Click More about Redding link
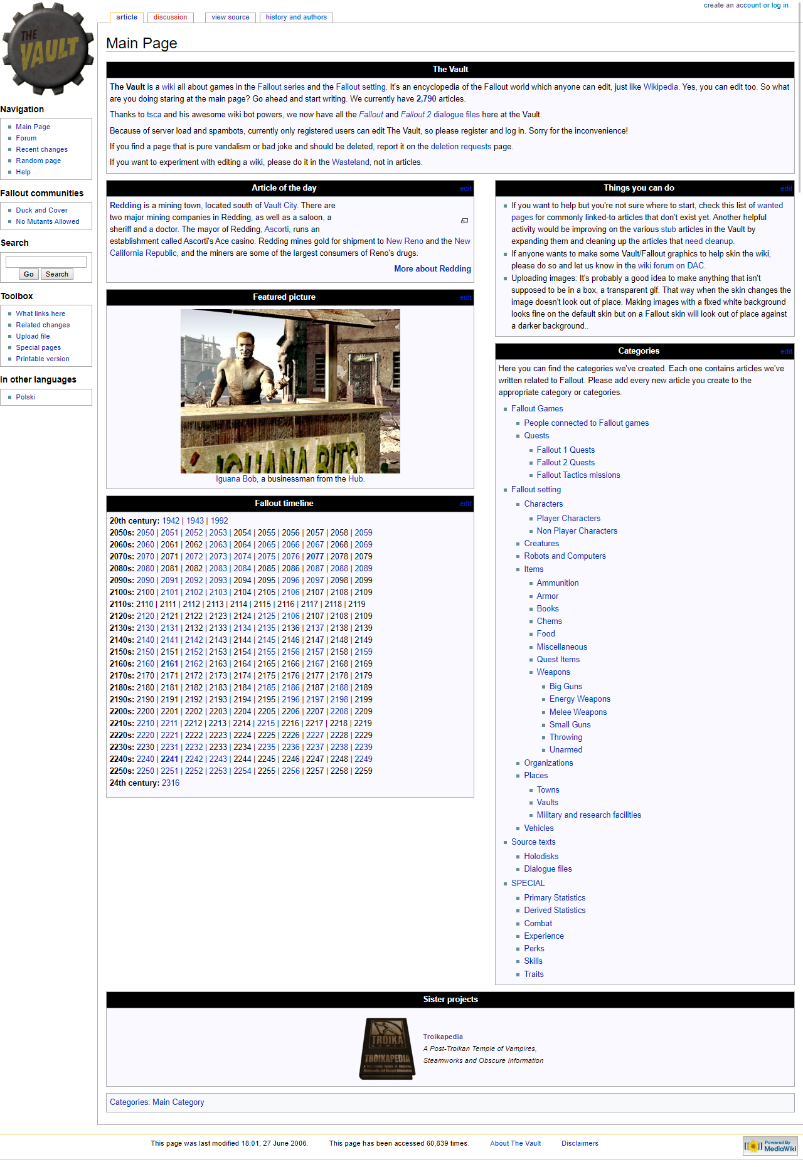803x1167 pixels. click(432, 268)
